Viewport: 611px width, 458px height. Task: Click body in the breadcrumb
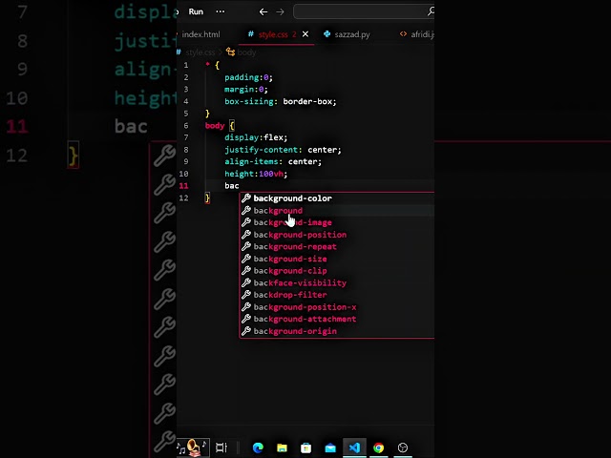pyautogui.click(x=246, y=52)
